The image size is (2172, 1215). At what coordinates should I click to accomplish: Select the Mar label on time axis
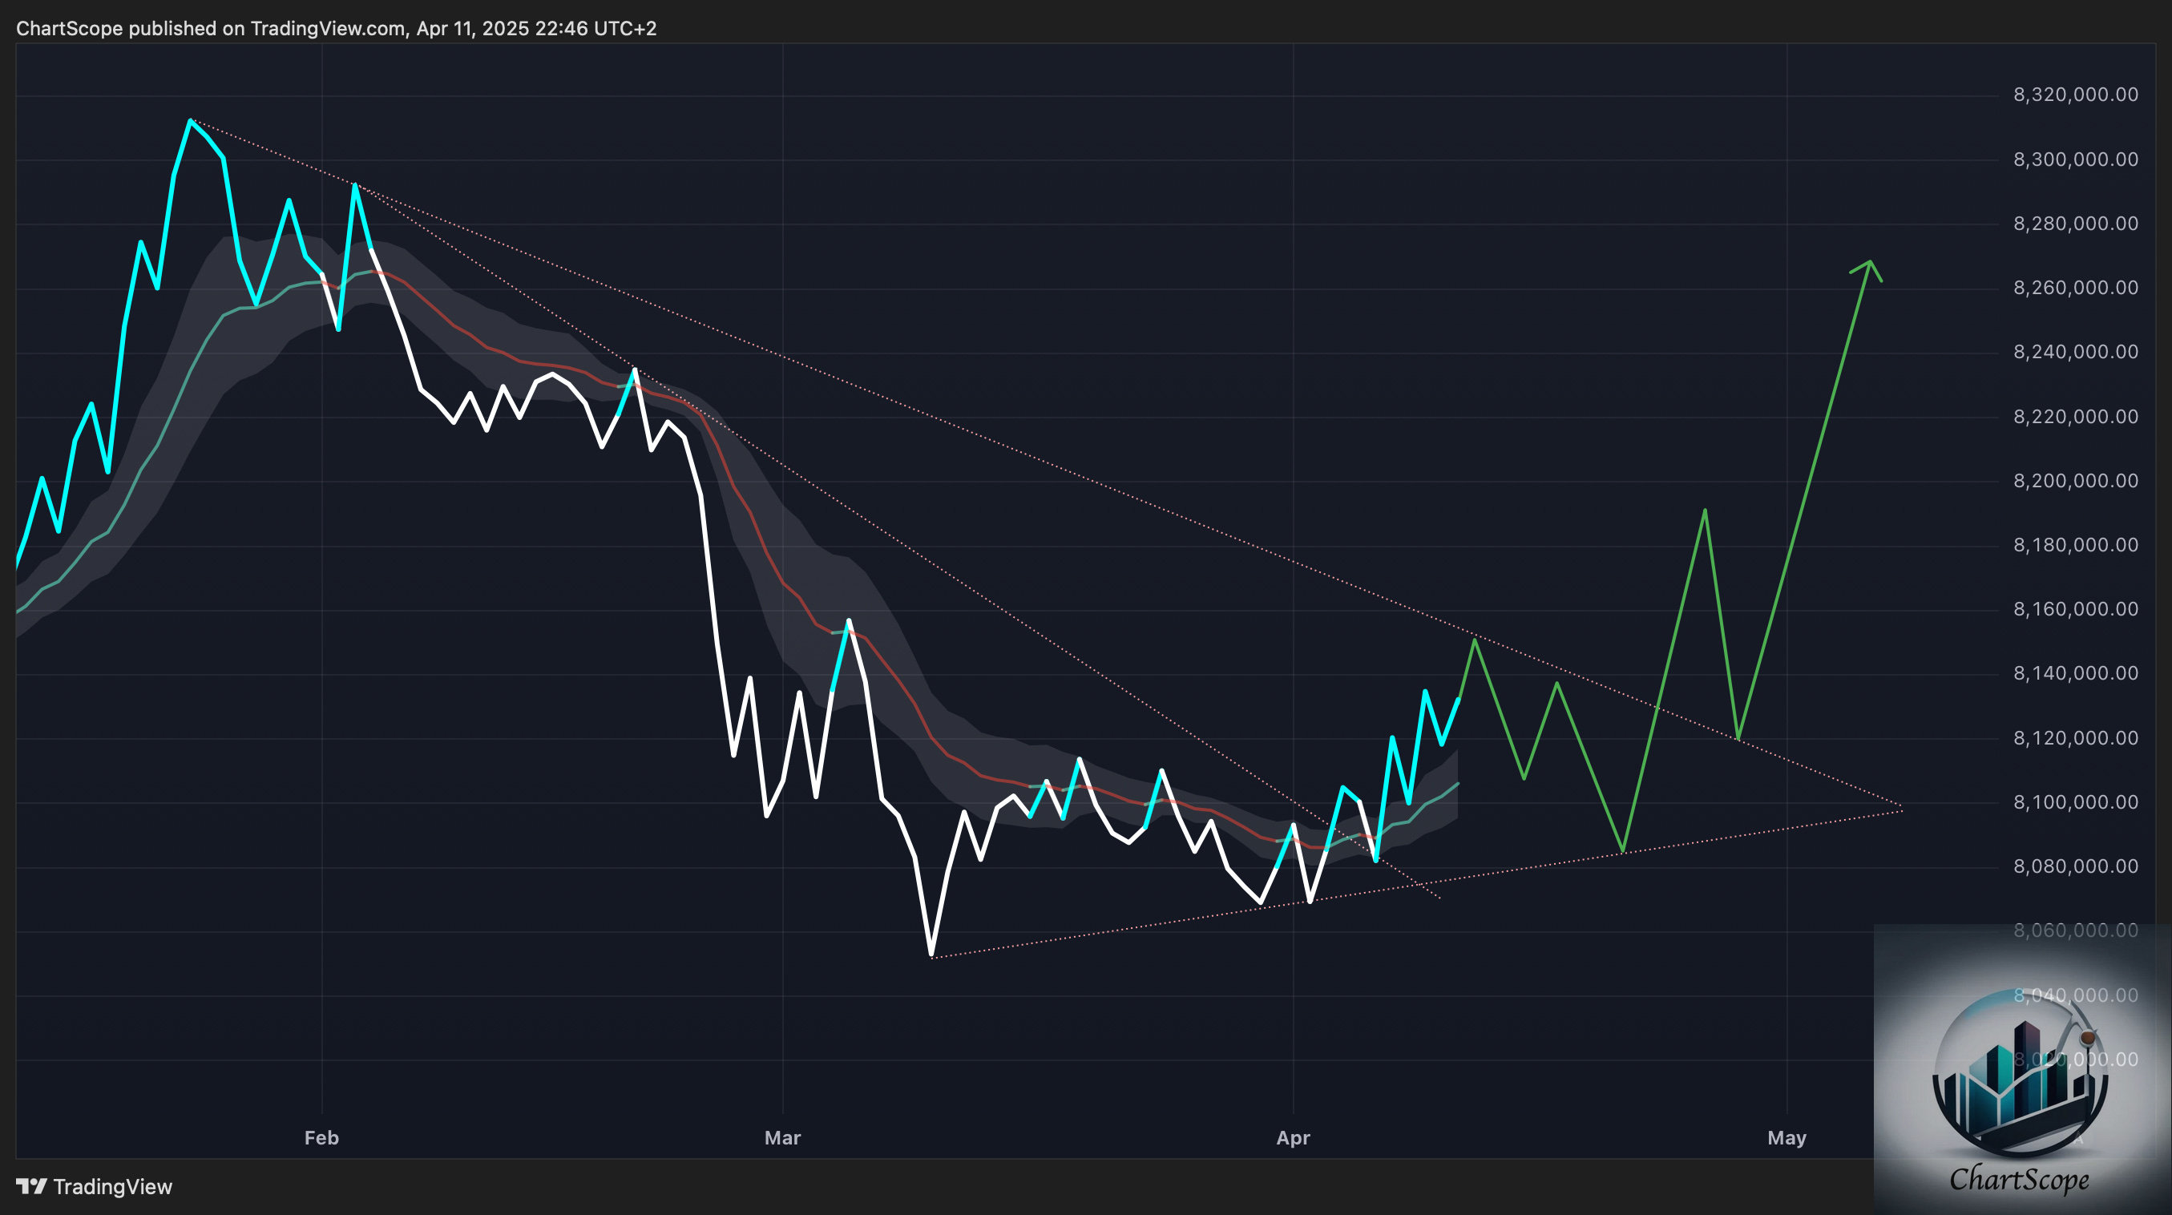pyautogui.click(x=782, y=1137)
